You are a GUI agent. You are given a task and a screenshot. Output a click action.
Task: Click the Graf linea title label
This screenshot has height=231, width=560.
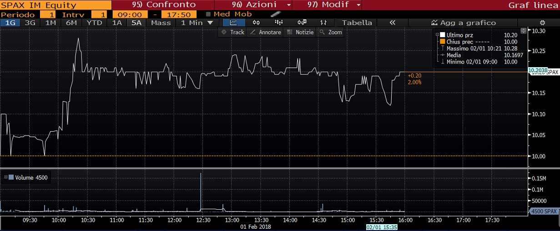pyautogui.click(x=533, y=5)
